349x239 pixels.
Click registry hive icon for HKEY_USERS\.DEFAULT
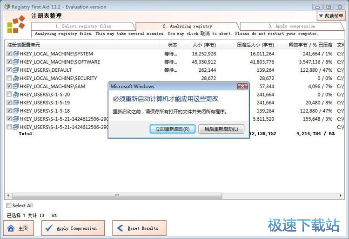click(15, 70)
